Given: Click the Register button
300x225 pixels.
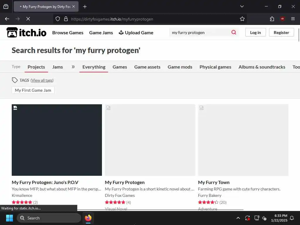Looking at the screenshot, I should coord(281,33).
